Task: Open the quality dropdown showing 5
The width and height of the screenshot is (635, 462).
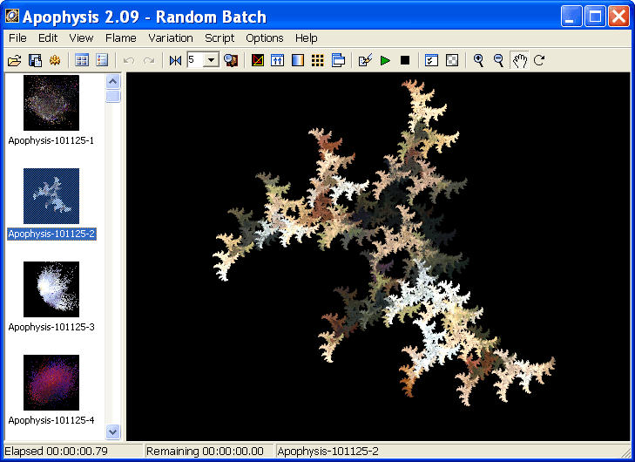Action: [x=211, y=60]
